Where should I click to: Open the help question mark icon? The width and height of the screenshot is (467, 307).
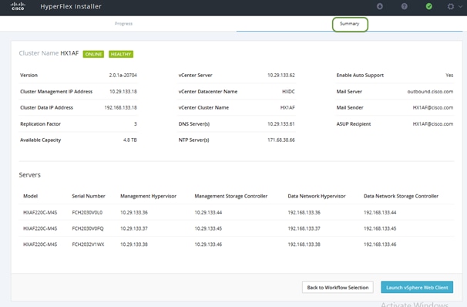point(404,6)
